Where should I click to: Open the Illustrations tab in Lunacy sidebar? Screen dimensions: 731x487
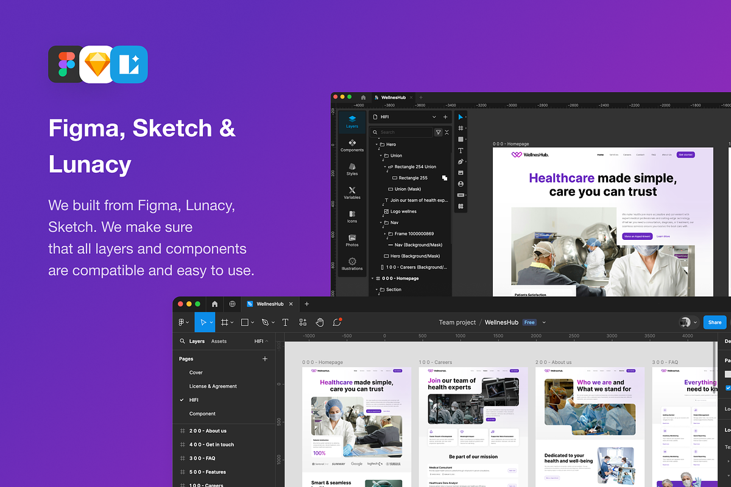(352, 264)
